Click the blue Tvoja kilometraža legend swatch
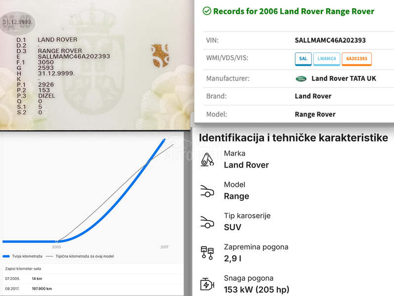 pyautogui.click(x=6, y=257)
